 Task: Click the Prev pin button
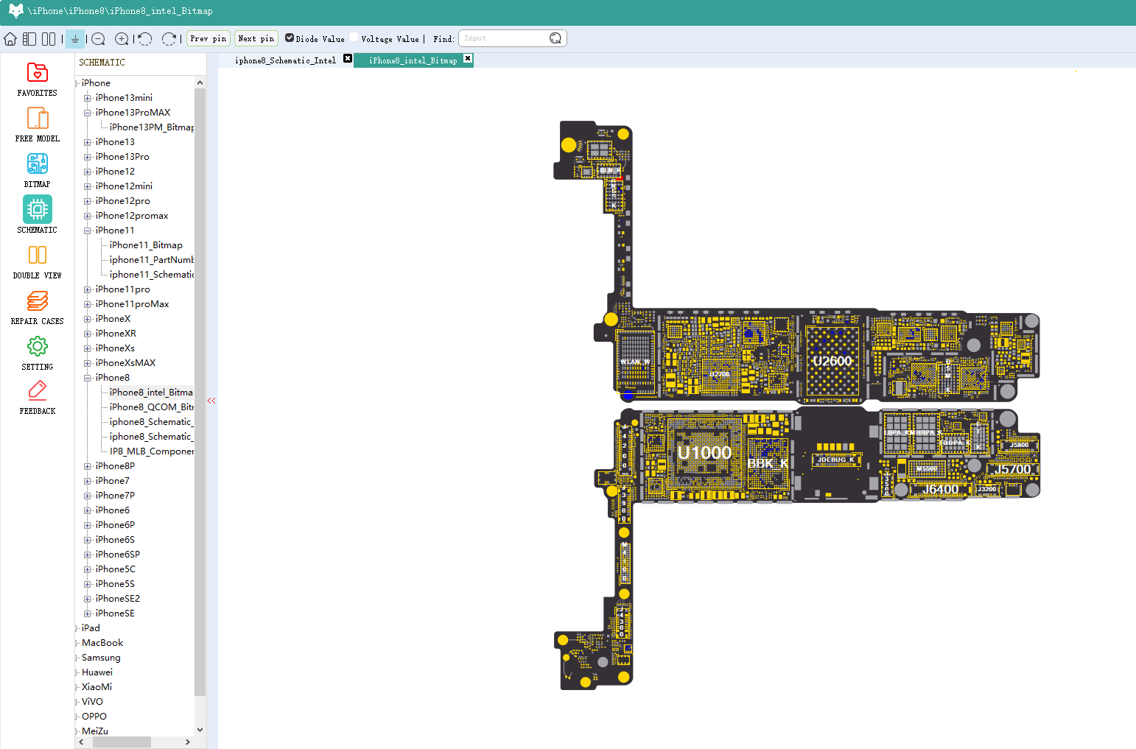pos(208,38)
